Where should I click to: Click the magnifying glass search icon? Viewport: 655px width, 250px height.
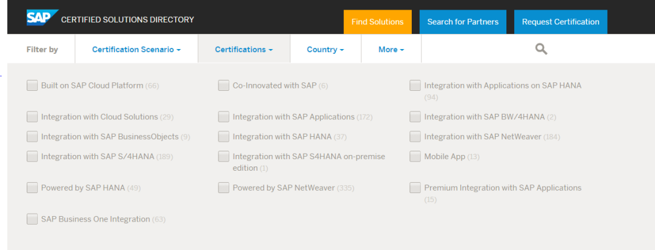(x=542, y=49)
